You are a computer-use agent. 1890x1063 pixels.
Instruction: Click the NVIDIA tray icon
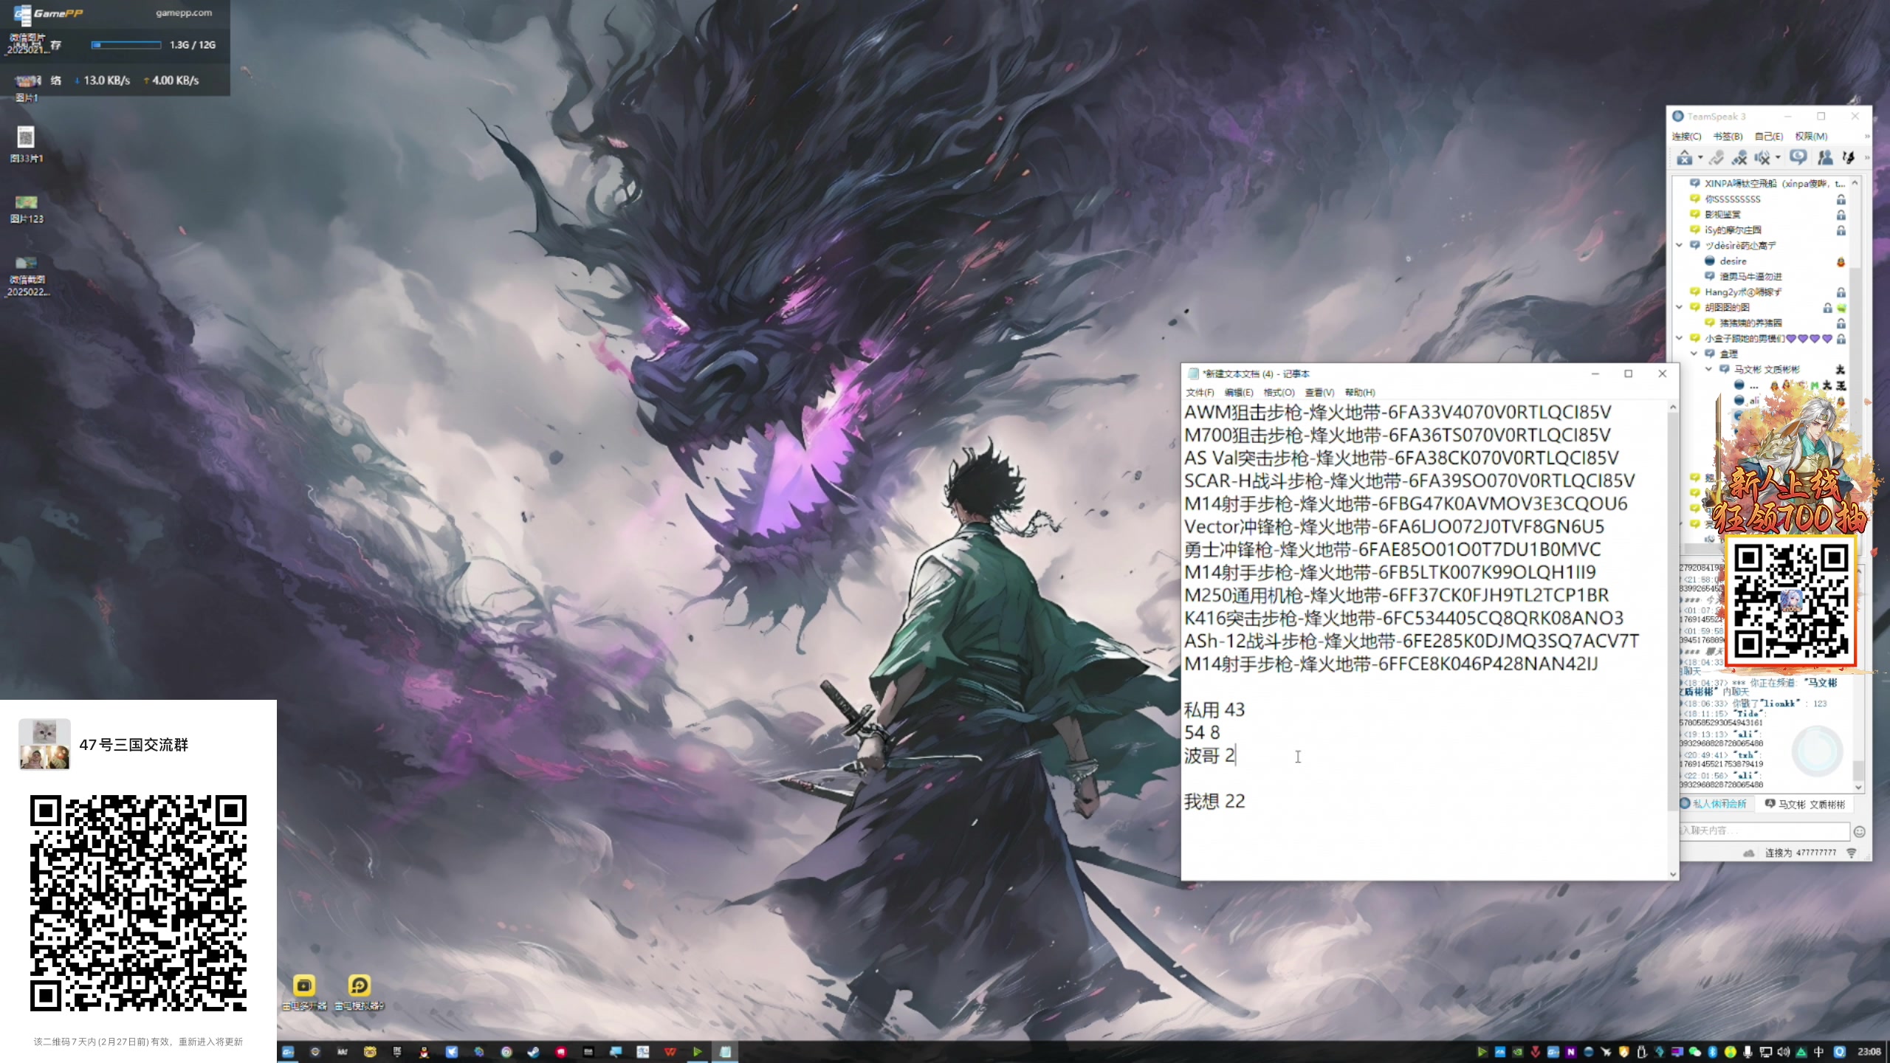coord(1517,1052)
